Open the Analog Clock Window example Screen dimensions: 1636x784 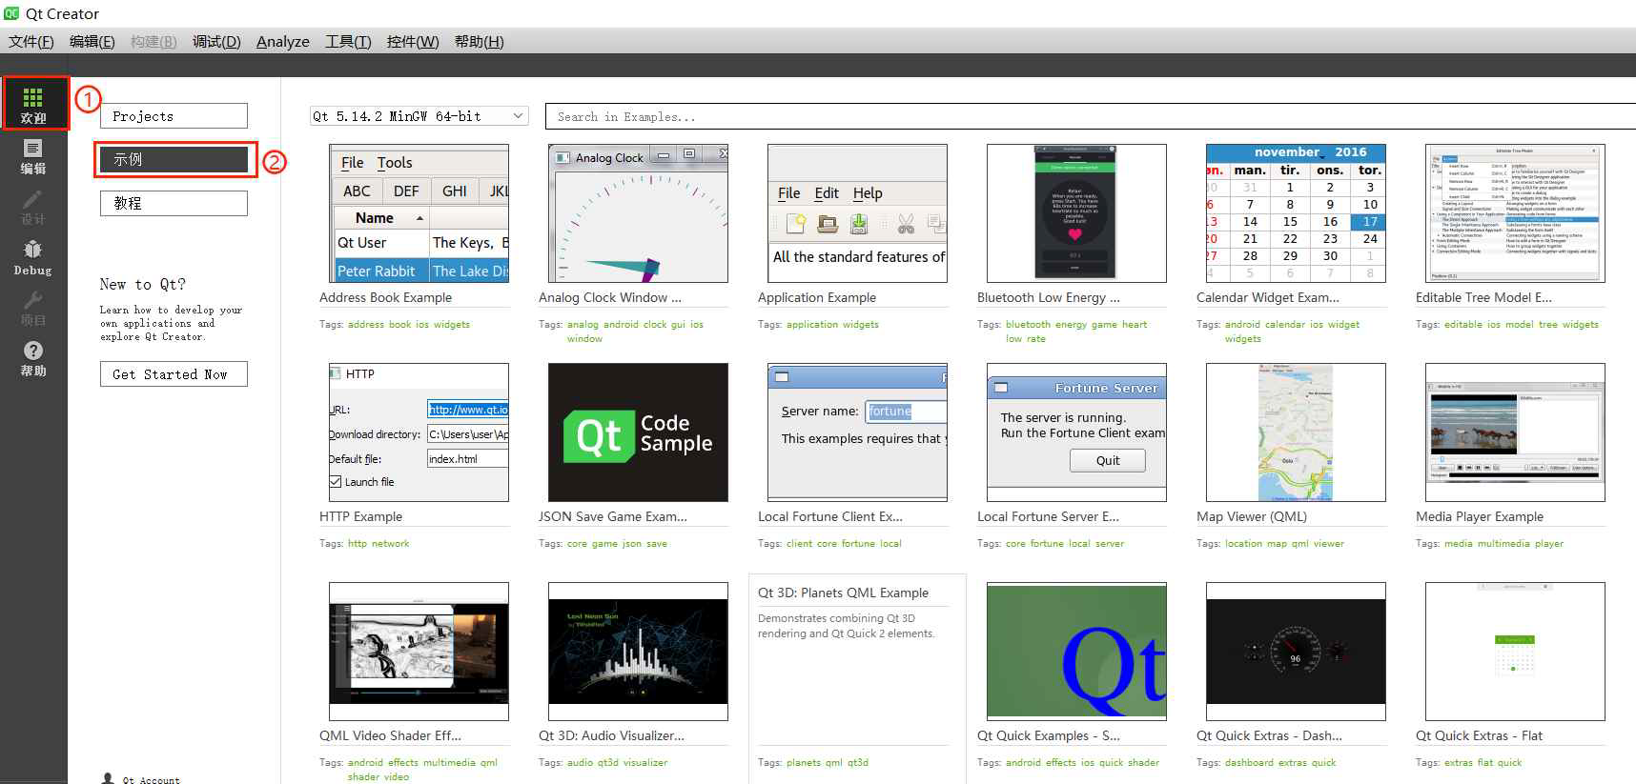(x=638, y=213)
